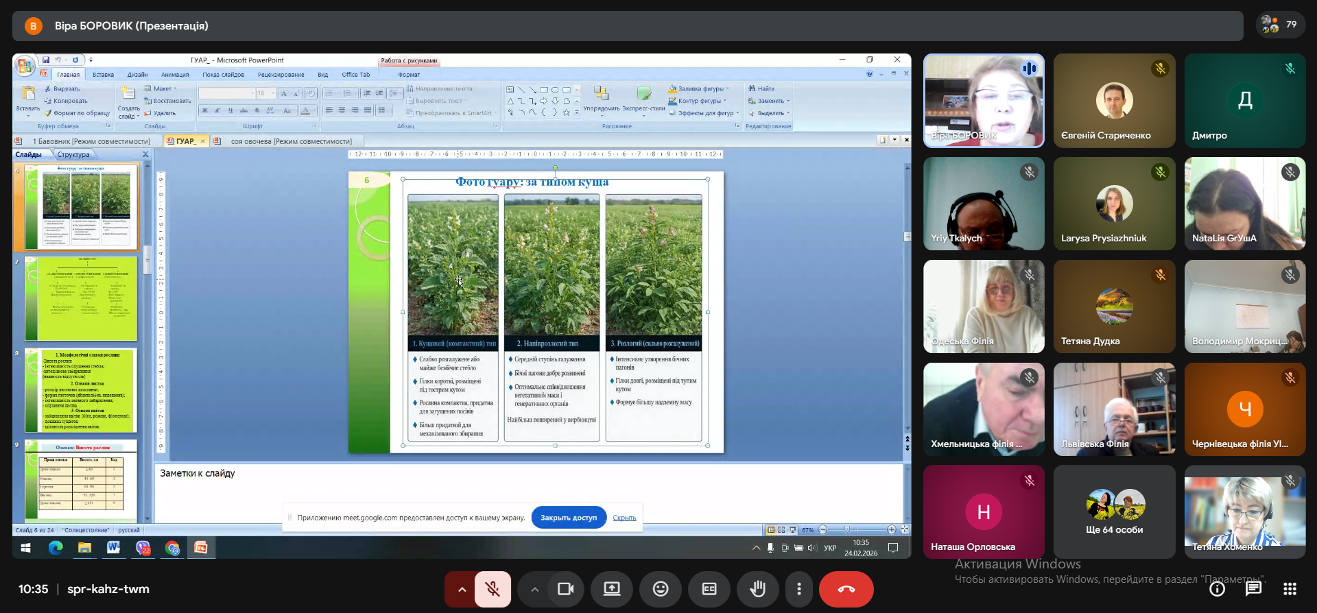Click the Закрыть доступ button
The height and width of the screenshot is (613, 1317).
pyautogui.click(x=568, y=518)
